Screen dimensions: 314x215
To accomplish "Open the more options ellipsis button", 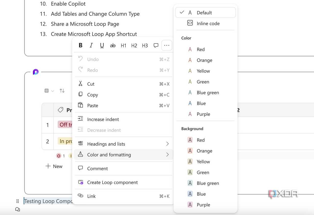I will pos(167,45).
